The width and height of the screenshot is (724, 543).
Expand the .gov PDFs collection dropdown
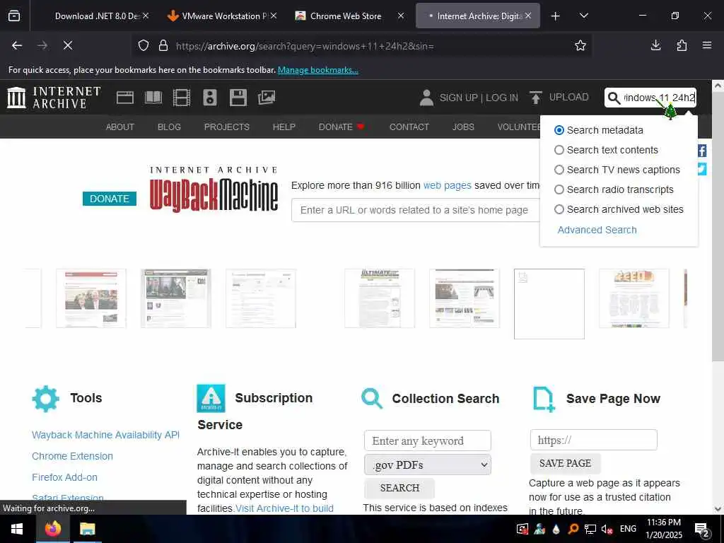tap(428, 465)
